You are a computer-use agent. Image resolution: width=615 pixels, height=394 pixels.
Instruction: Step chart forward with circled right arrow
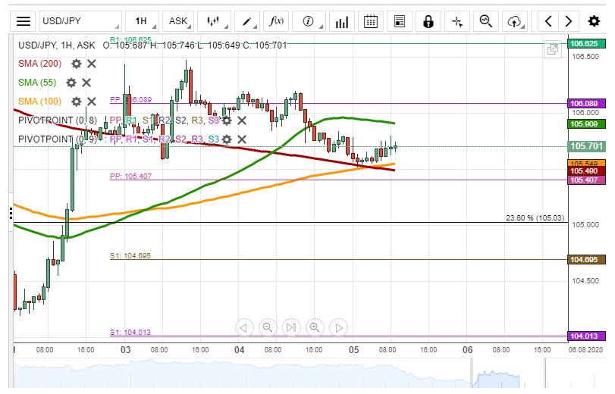338,327
